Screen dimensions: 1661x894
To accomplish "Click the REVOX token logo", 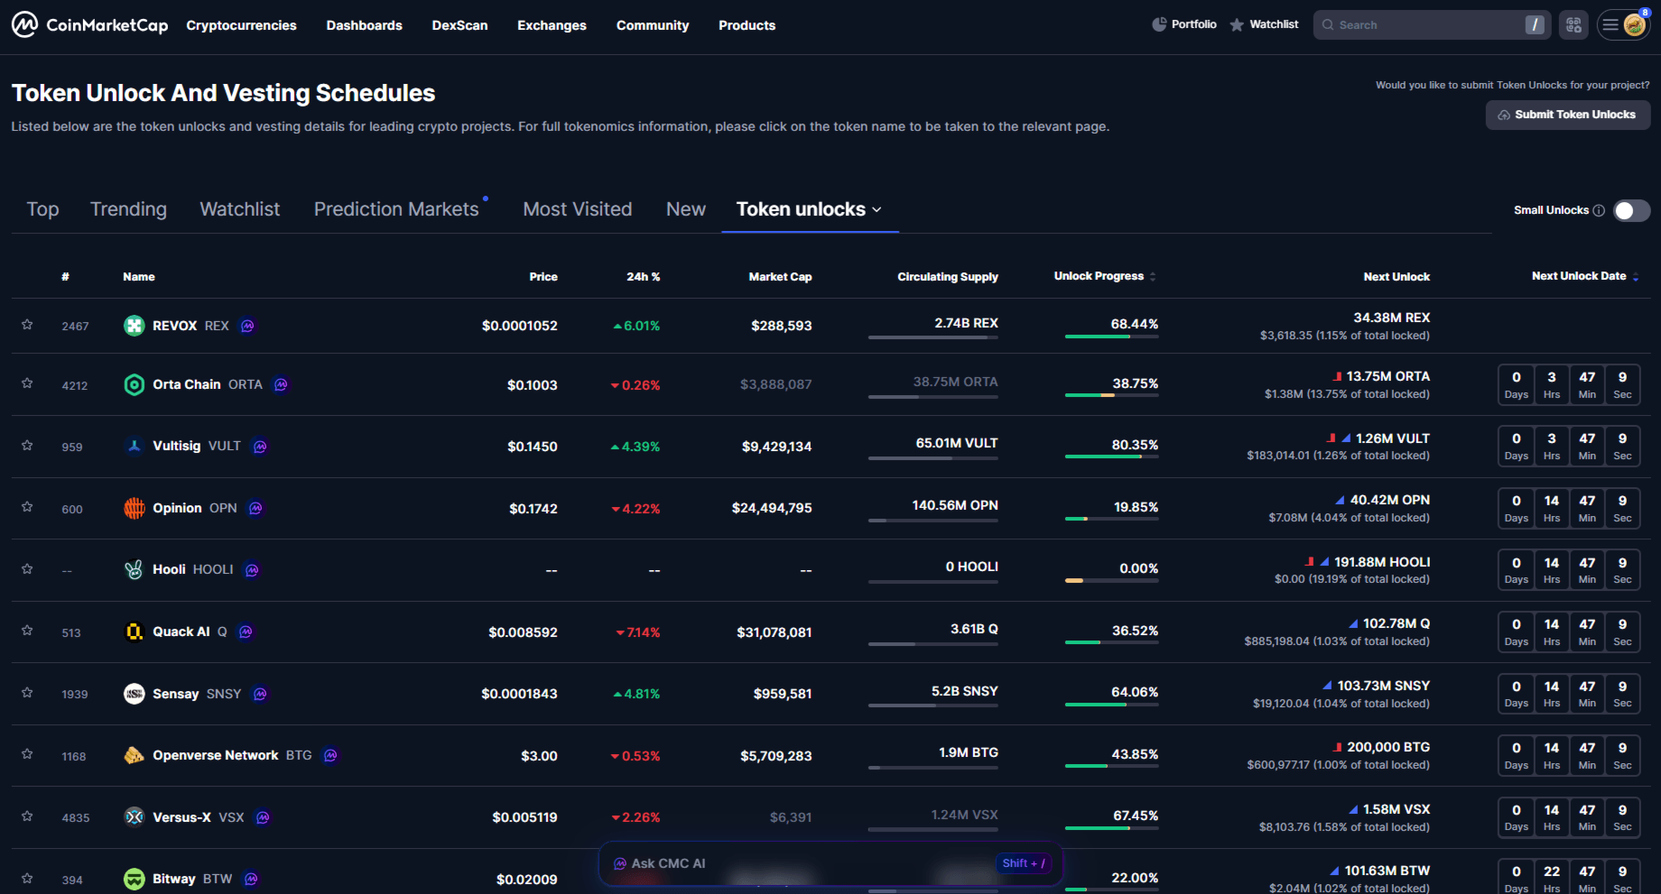I will [x=134, y=326].
